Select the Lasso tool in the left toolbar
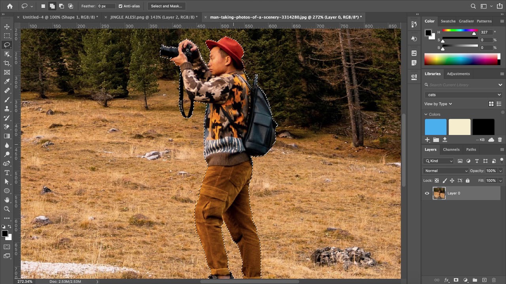This screenshot has height=284, width=506. pos(7,45)
